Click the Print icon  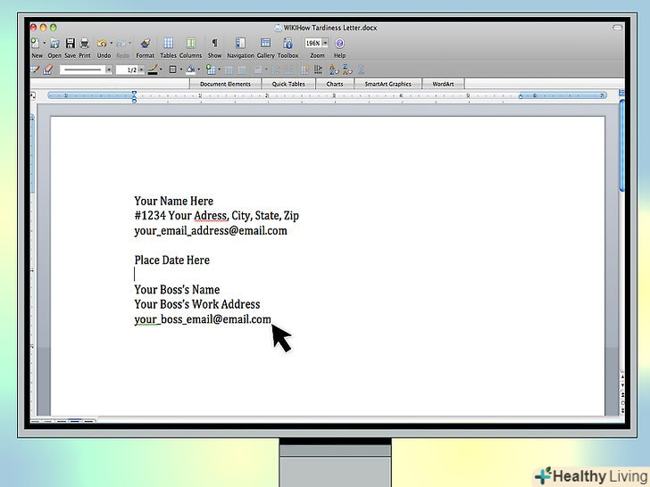tap(85, 43)
